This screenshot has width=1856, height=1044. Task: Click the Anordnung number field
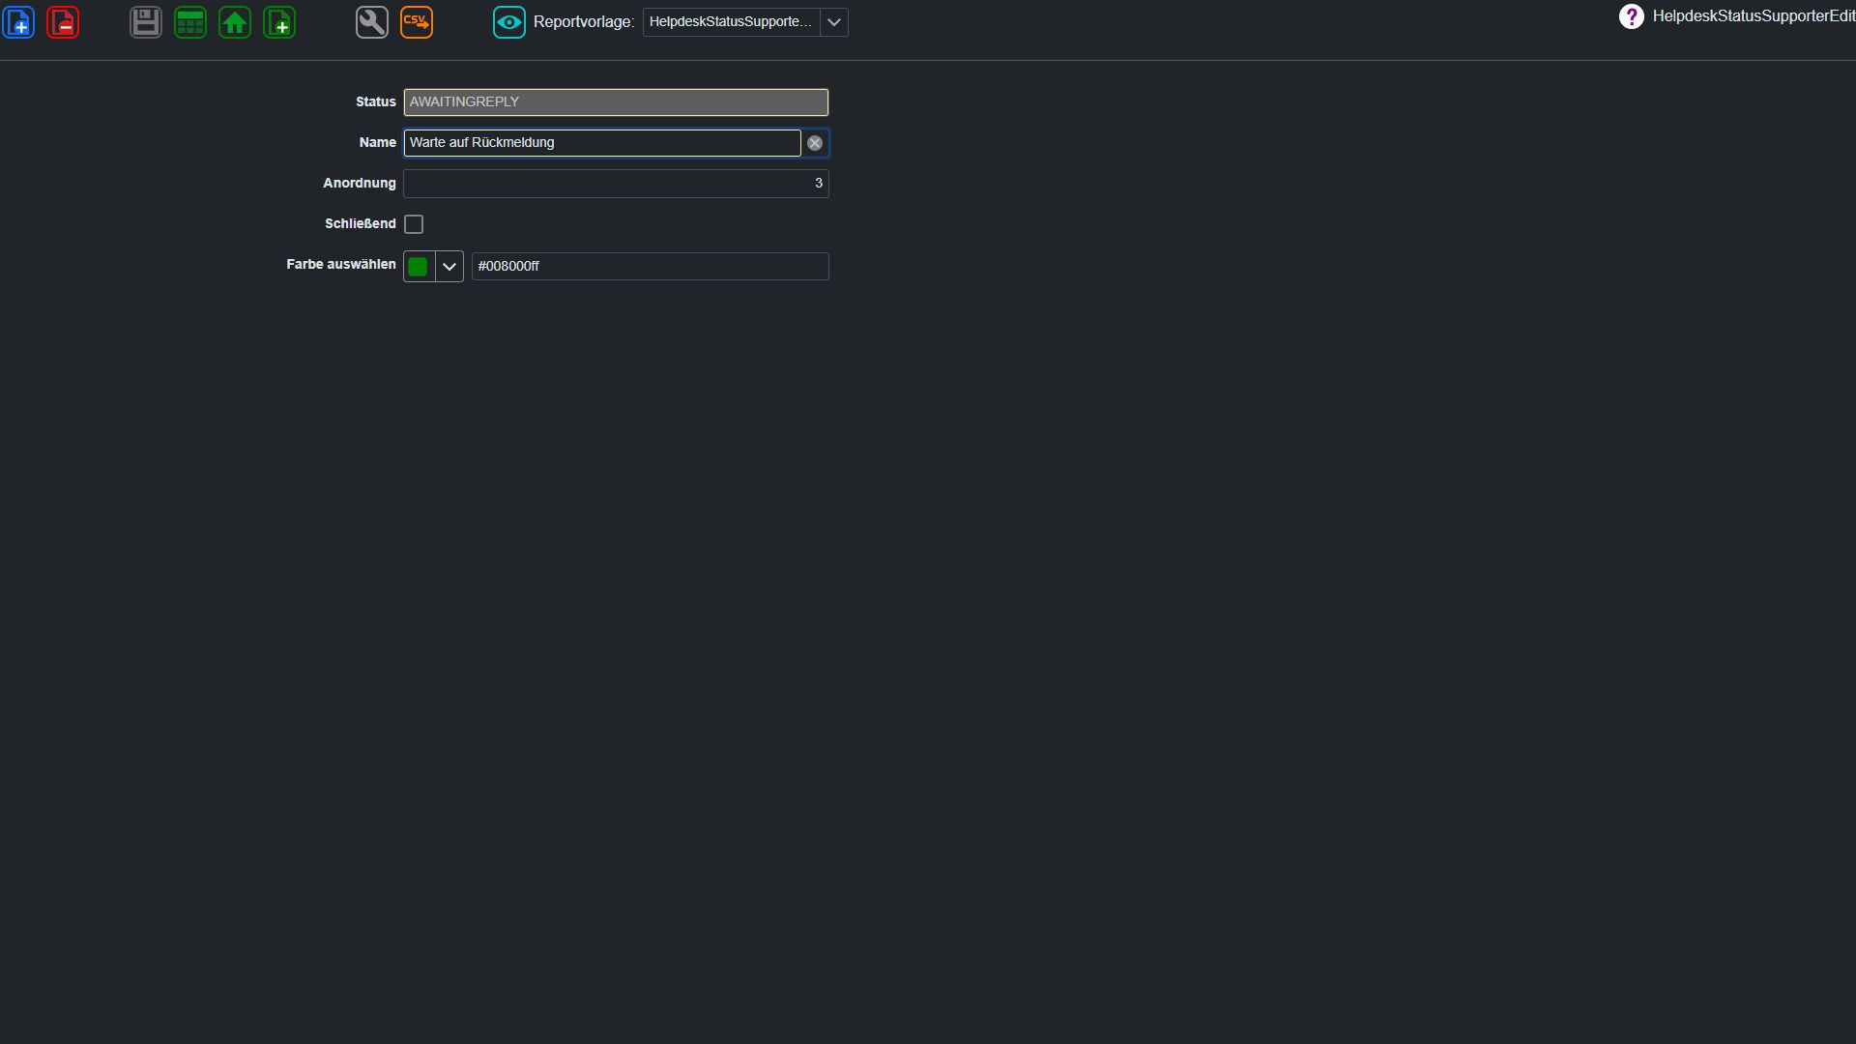(616, 184)
